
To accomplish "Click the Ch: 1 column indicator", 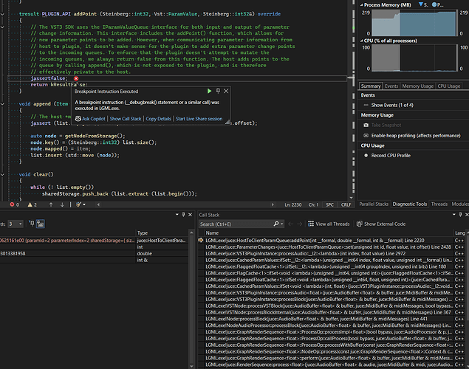I will 313,204.
